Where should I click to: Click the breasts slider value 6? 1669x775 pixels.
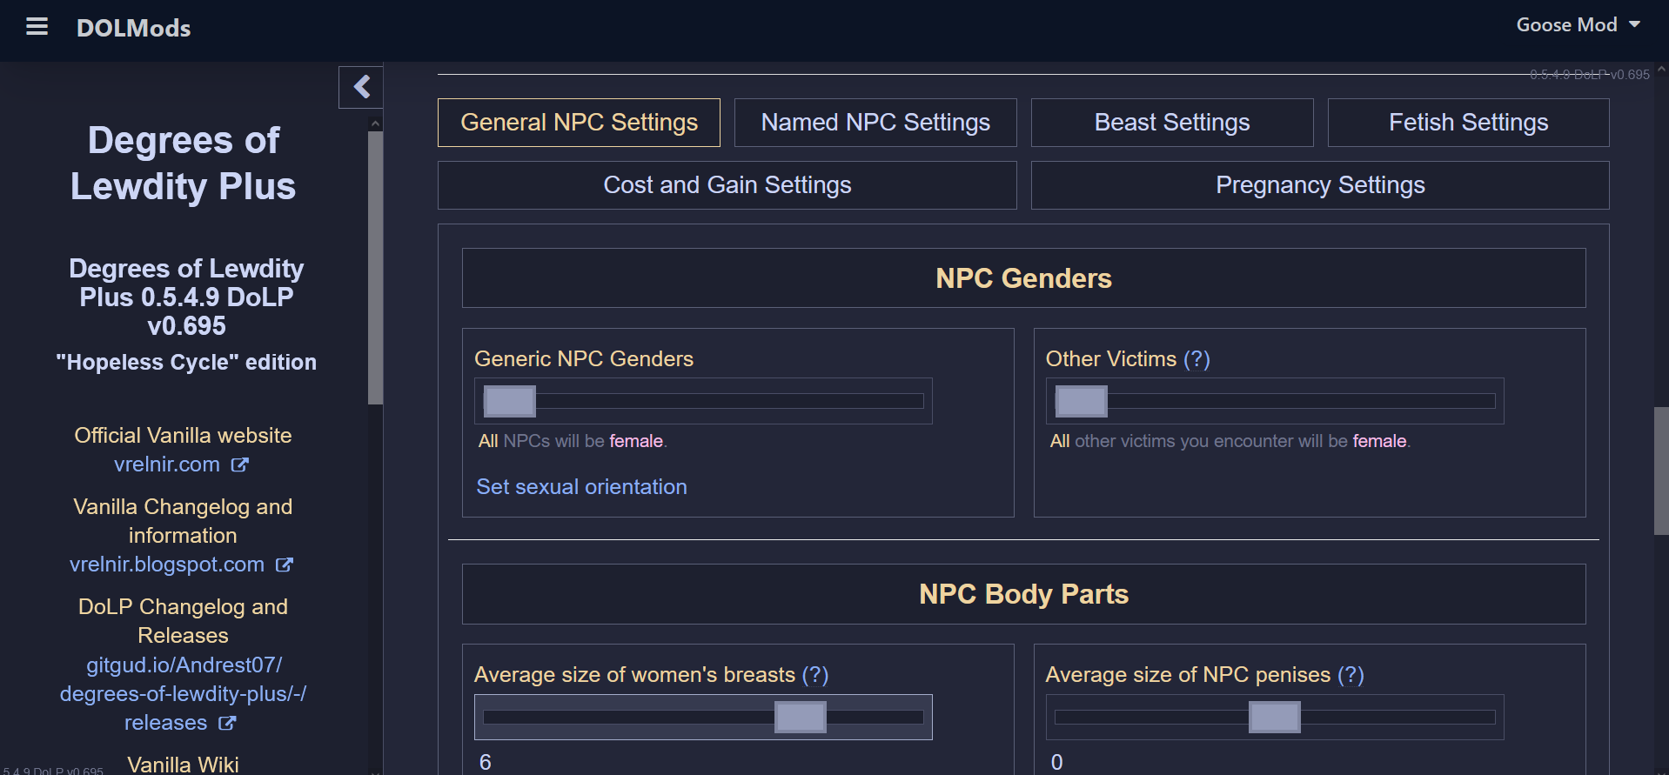coord(486,763)
